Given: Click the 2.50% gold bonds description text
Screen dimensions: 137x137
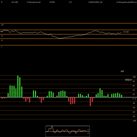Looking at the screenshot, I should (127, 2).
